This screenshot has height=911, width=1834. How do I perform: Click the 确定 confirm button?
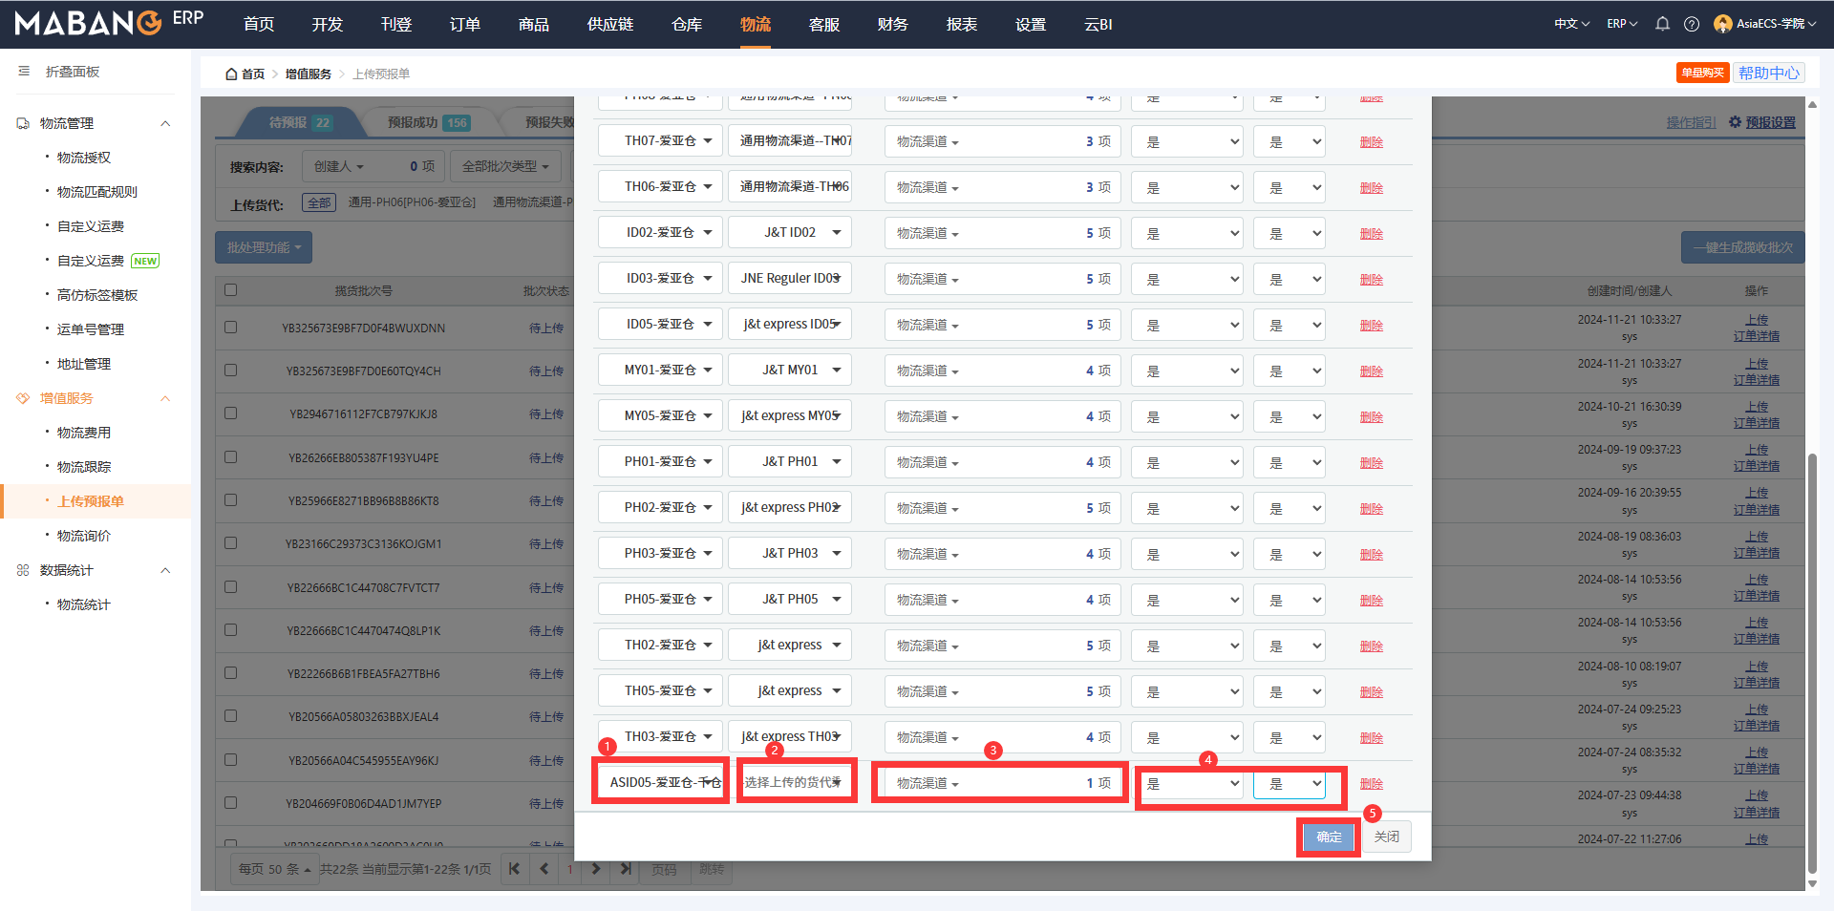pyautogui.click(x=1329, y=837)
